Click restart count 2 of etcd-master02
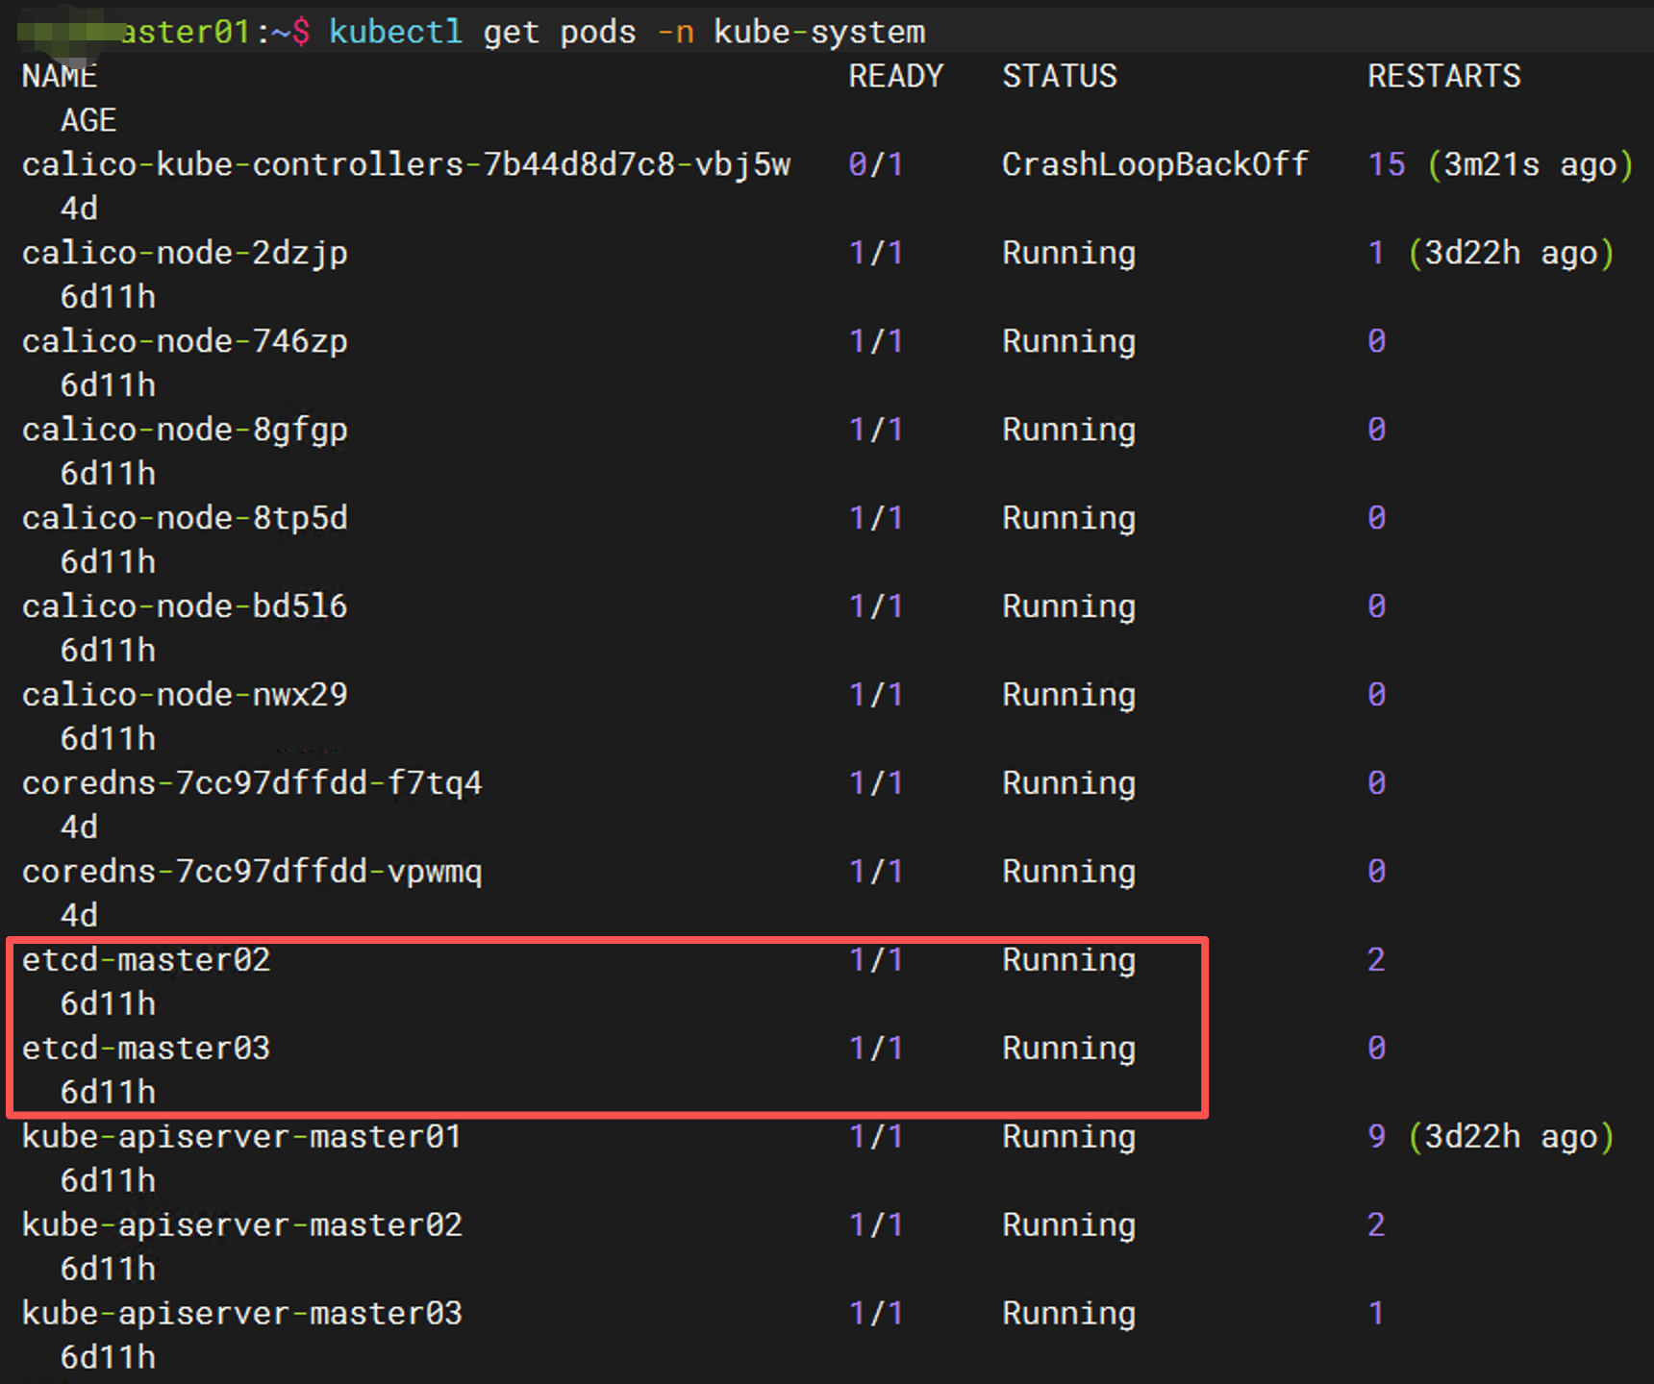 tap(1376, 960)
